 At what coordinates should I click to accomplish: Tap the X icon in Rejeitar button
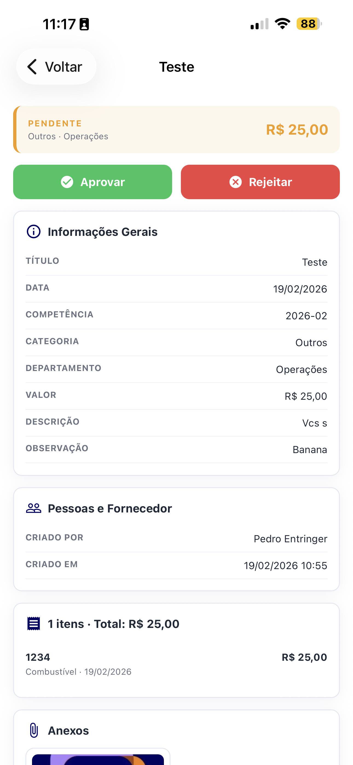[x=236, y=182]
